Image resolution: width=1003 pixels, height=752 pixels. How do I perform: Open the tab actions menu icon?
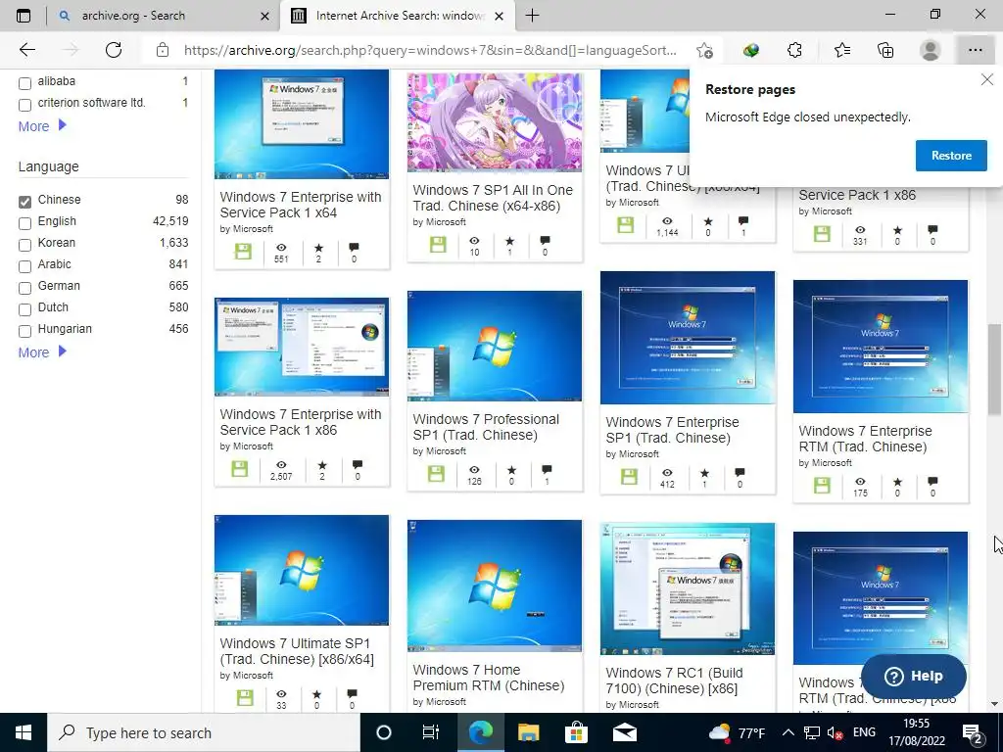tap(24, 16)
